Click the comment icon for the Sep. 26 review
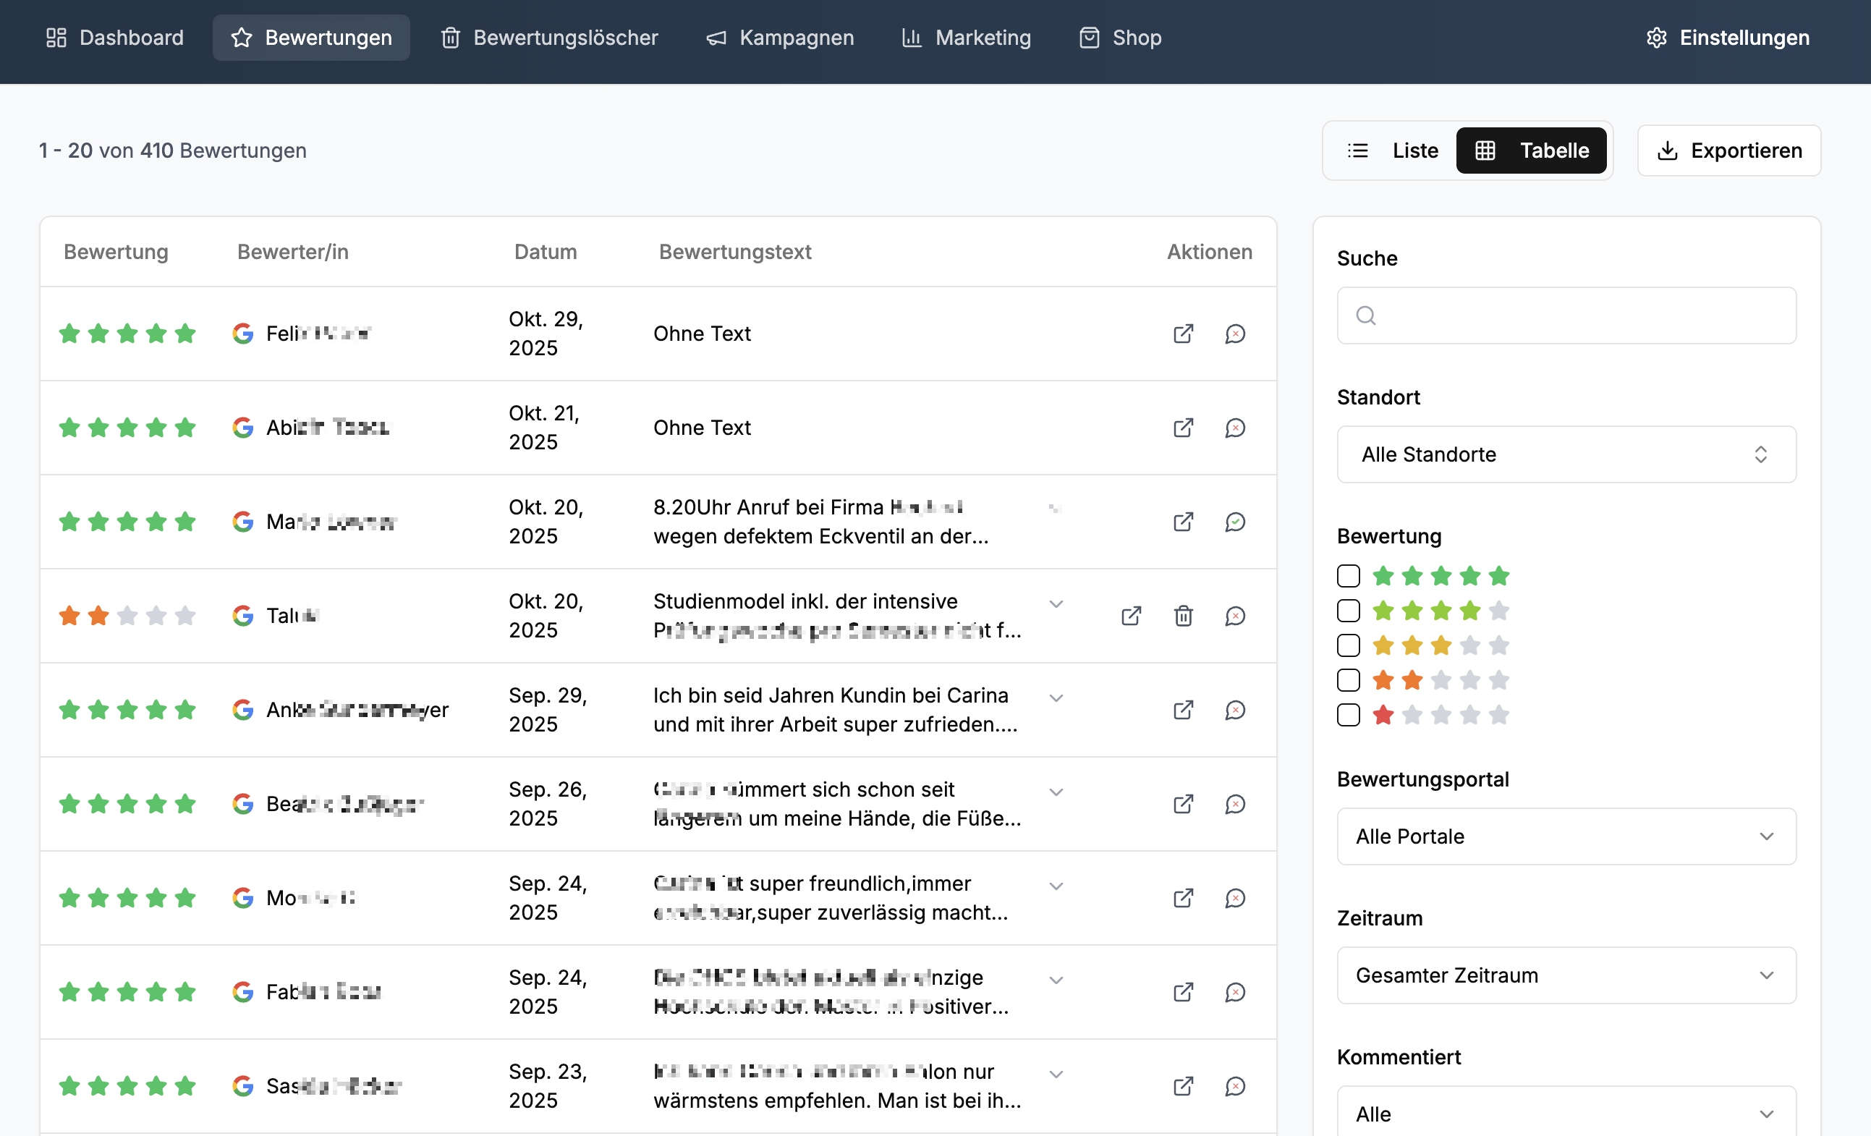 (1235, 804)
